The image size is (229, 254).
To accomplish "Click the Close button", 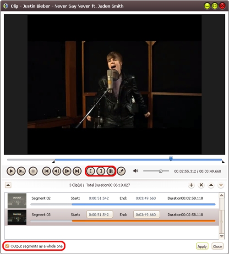I will pyautogui.click(x=218, y=246).
